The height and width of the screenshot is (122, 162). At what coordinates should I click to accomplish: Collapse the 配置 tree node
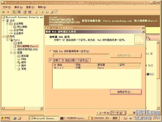pyautogui.click(x=11, y=53)
